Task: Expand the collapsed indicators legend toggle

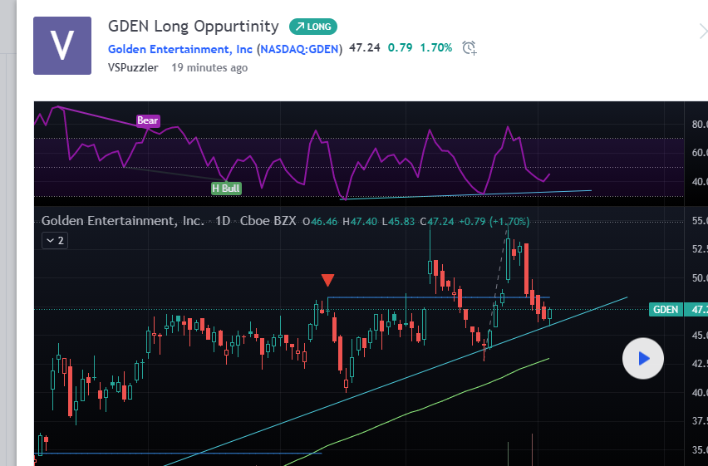Action: [55, 241]
